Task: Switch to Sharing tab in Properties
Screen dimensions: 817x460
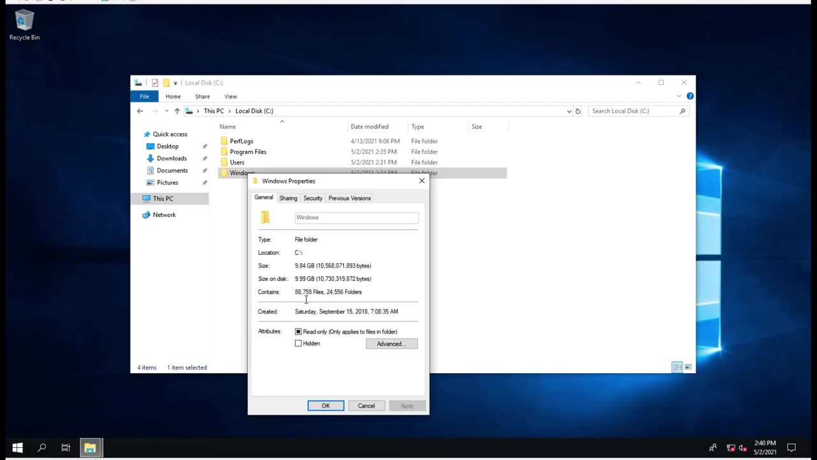Action: [288, 198]
